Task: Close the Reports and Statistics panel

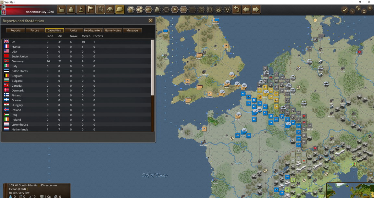Action: [151, 21]
